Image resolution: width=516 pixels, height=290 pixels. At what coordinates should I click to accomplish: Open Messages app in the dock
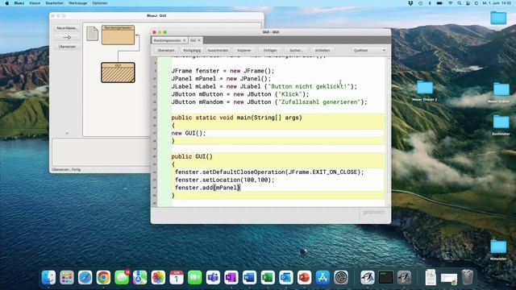pyautogui.click(x=122, y=277)
